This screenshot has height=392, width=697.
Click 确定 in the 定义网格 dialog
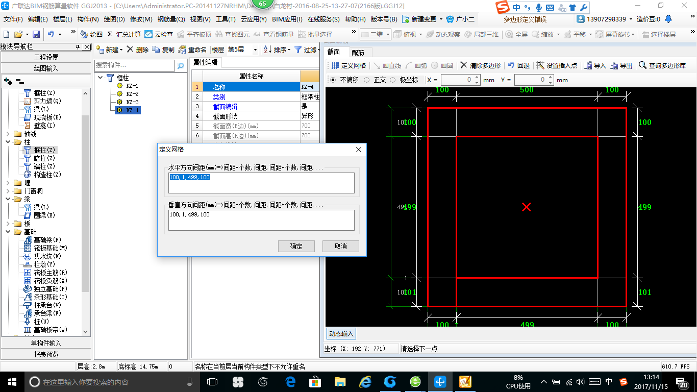(x=296, y=246)
